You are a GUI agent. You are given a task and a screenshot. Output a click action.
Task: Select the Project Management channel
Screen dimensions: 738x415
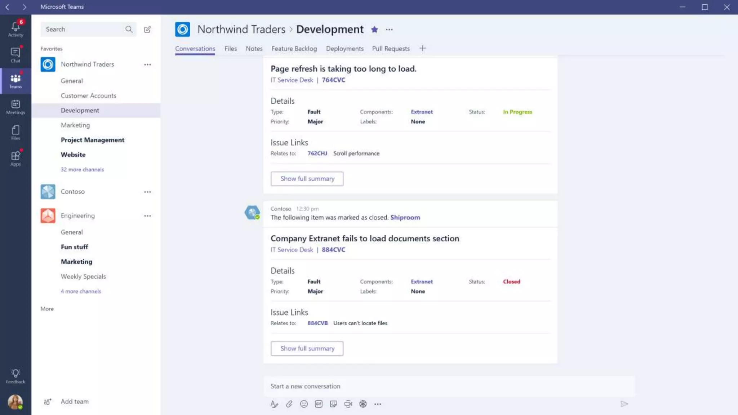click(x=92, y=140)
